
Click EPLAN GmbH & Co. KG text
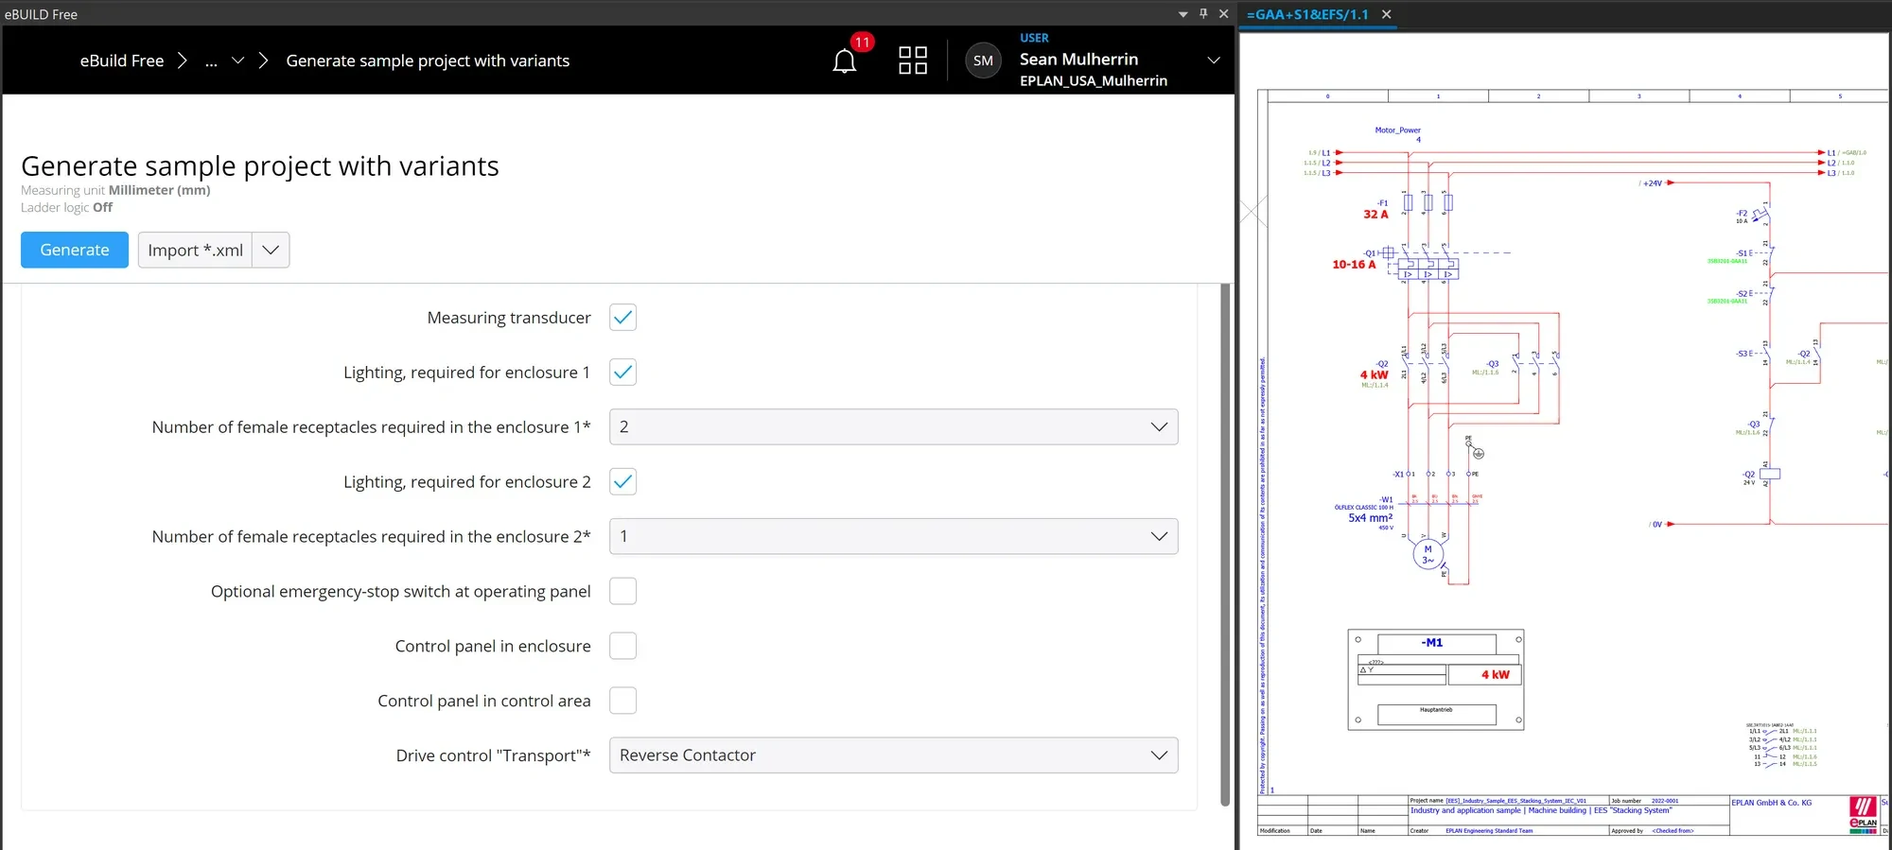coord(1772,803)
